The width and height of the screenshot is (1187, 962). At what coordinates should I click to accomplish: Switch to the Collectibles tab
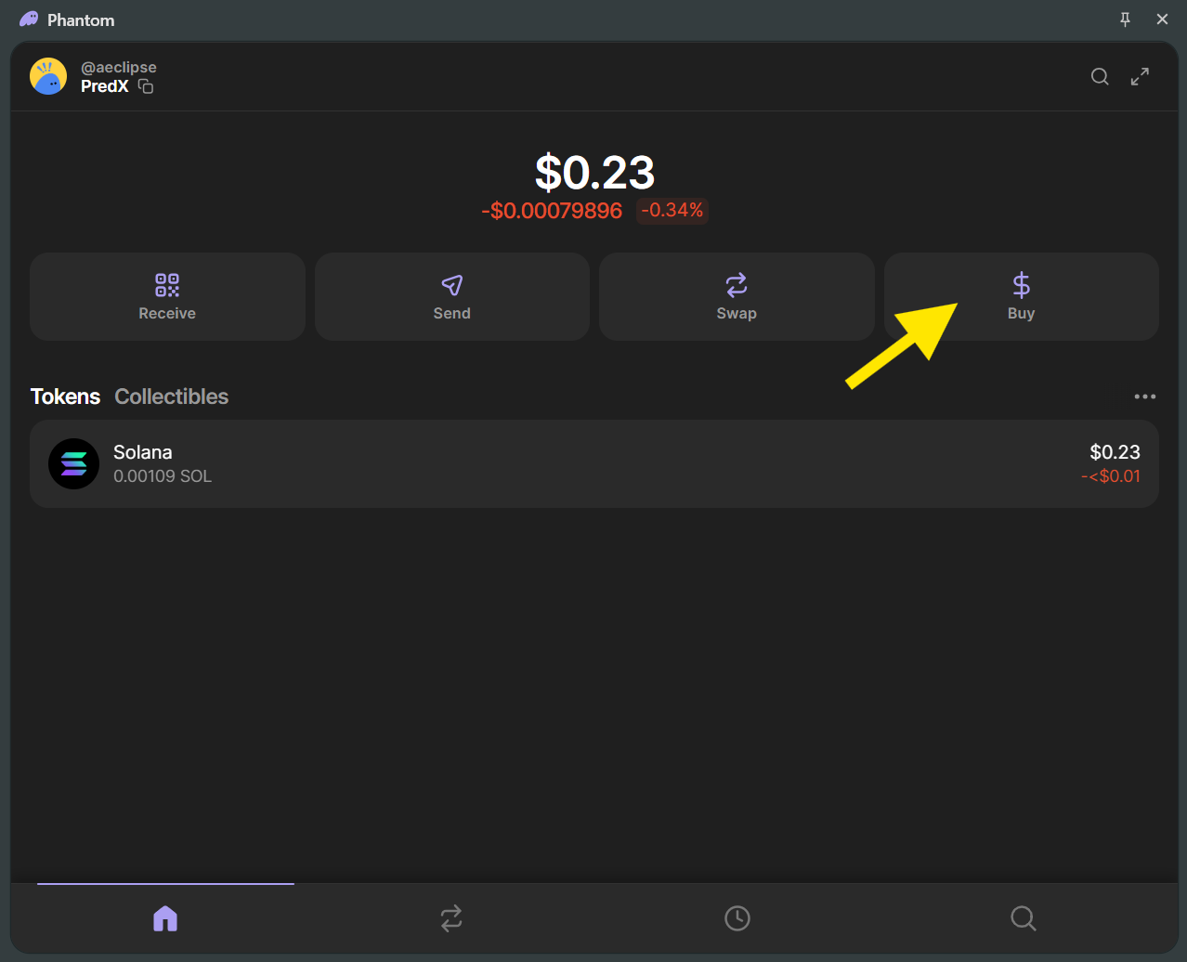(172, 396)
